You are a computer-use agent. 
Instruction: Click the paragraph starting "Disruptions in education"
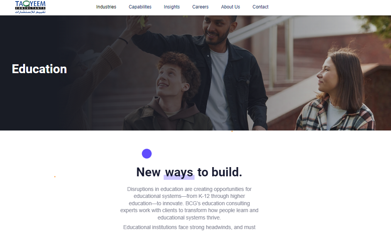[189, 203]
